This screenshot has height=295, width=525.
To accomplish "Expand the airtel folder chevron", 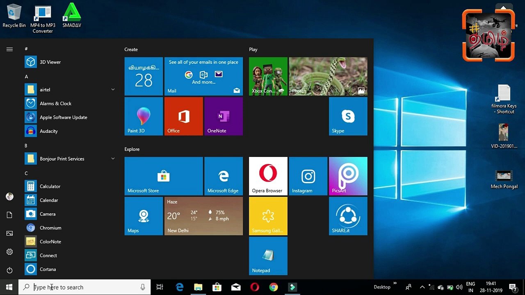I will [113, 90].
